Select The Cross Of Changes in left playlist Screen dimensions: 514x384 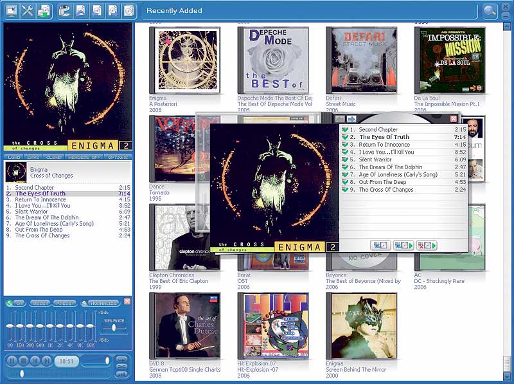[x=68, y=235]
